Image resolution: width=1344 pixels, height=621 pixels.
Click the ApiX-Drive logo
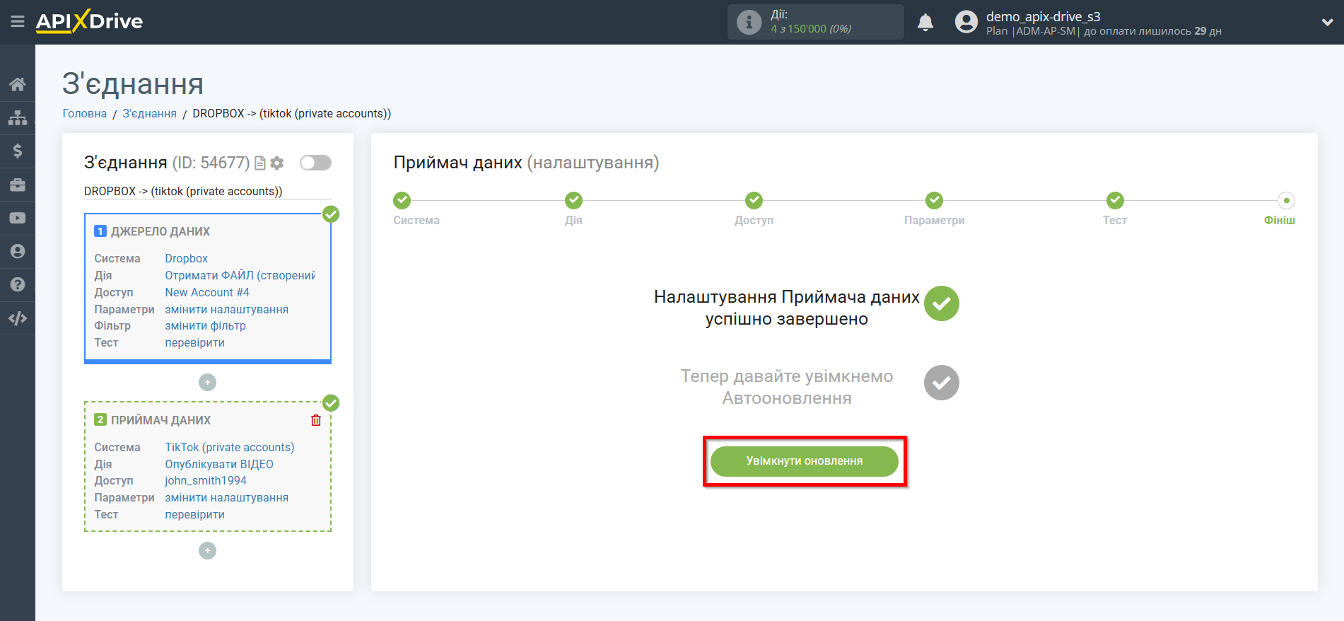tap(89, 21)
